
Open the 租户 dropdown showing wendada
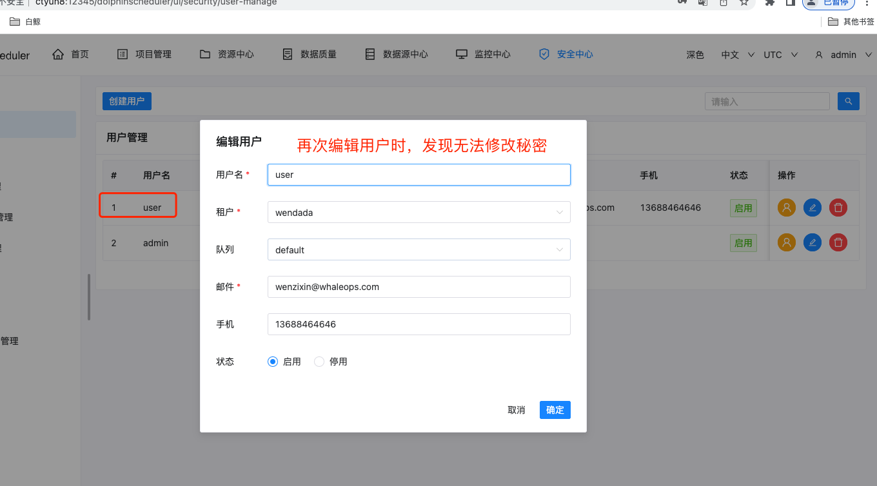click(x=419, y=211)
